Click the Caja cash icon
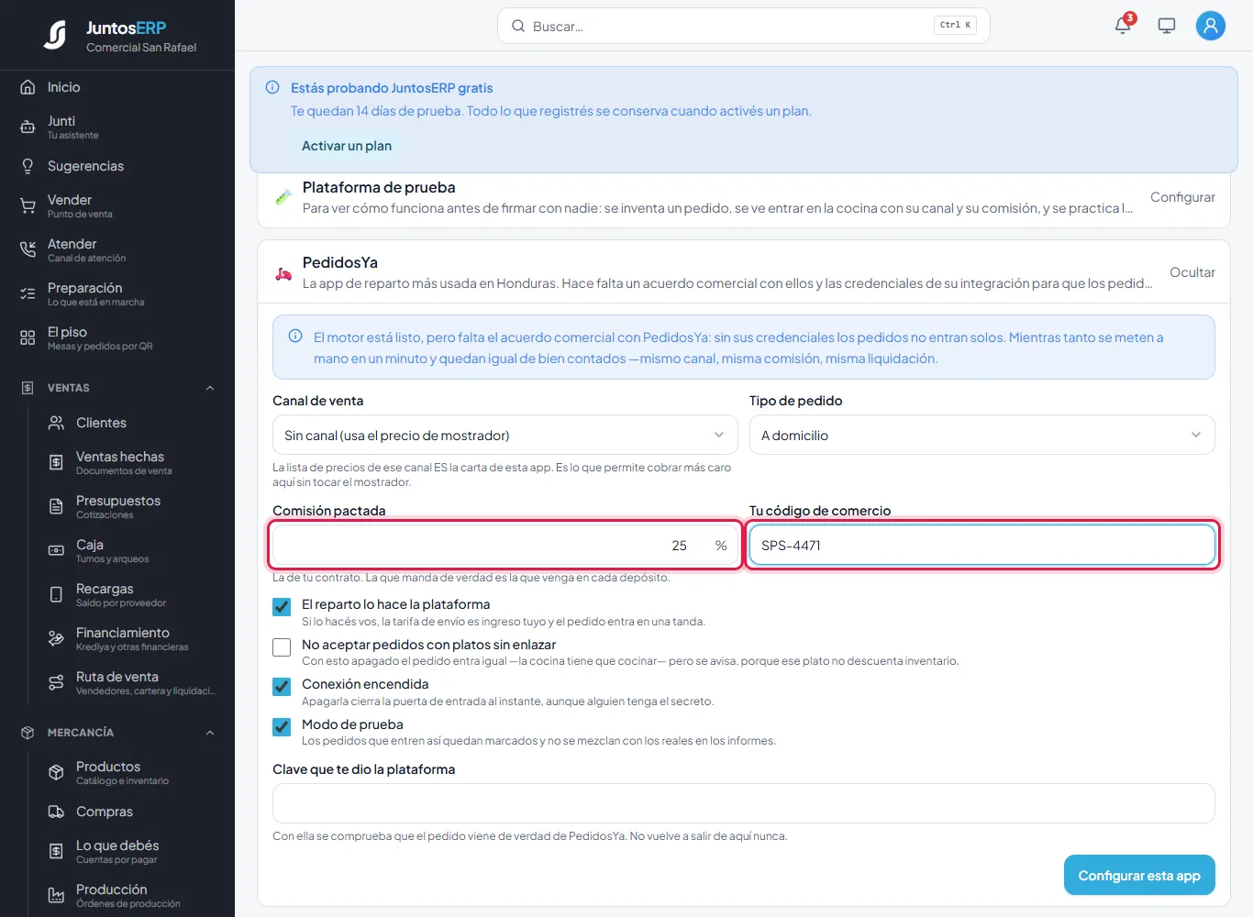Viewport: 1253px width, 917px height. (56, 550)
